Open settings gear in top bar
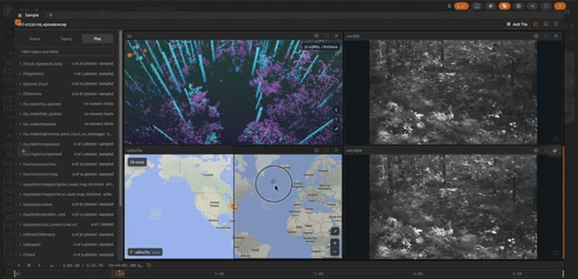Viewport: 578px width, 279px height. coord(518,6)
